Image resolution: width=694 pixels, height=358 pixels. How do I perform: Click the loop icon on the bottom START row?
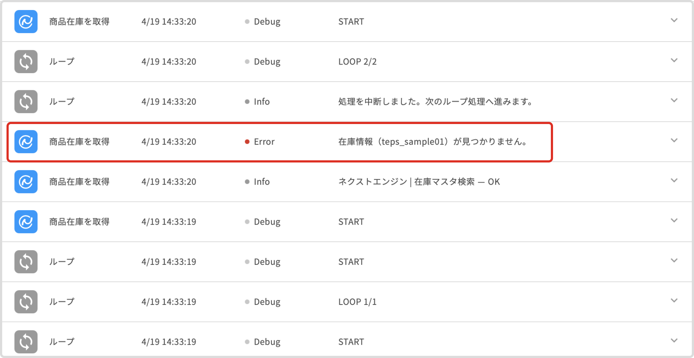coord(26,342)
